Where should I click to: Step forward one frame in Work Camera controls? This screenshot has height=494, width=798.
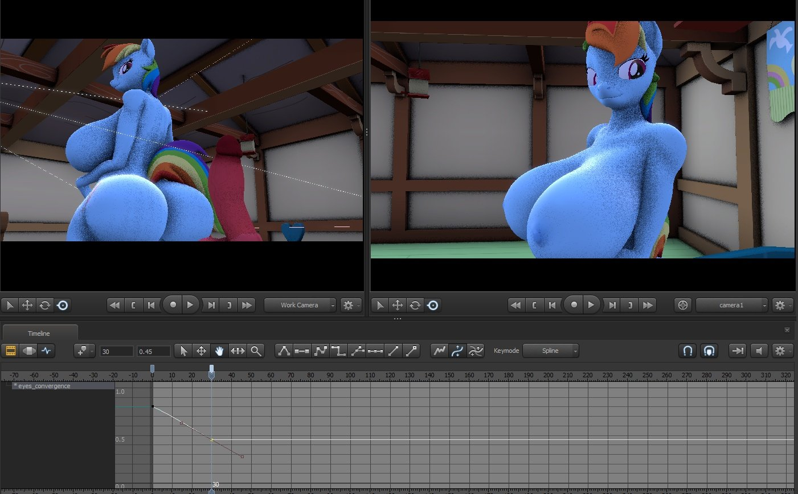coord(211,305)
